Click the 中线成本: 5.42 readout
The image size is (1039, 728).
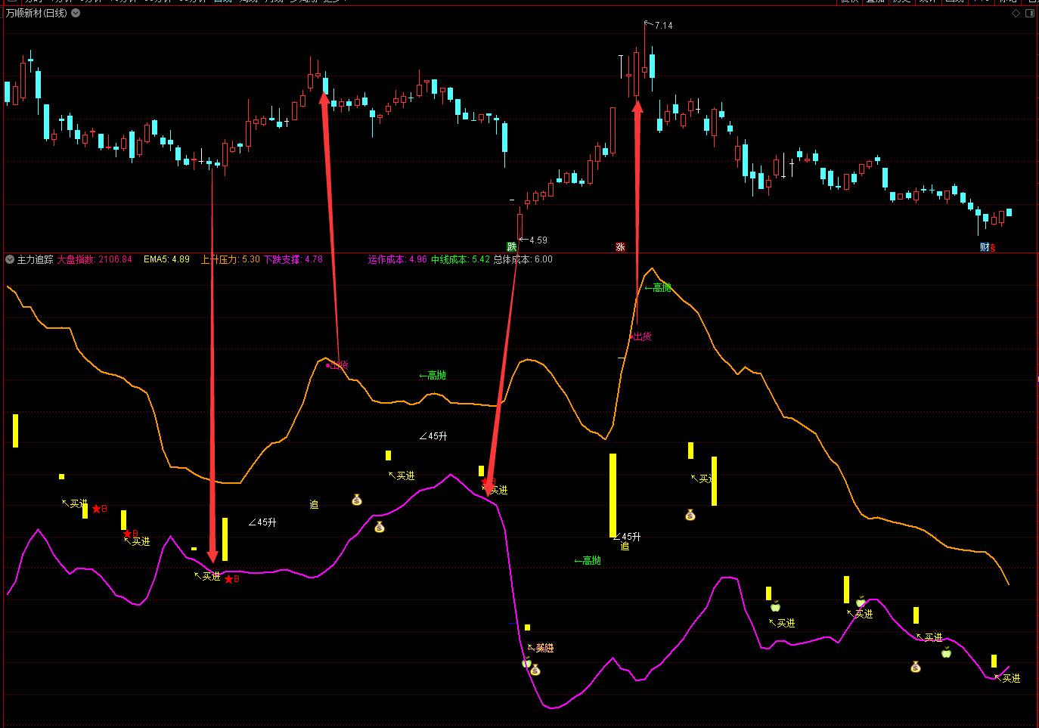[x=461, y=259]
